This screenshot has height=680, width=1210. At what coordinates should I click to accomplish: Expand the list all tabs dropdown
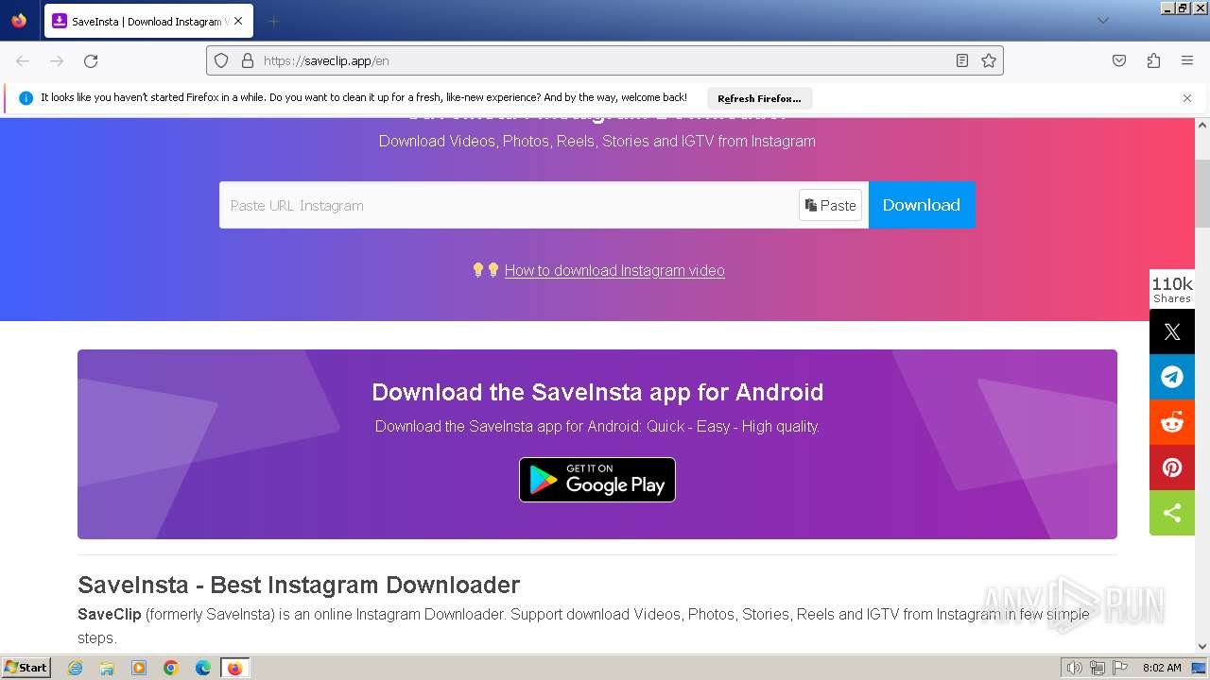(x=1102, y=21)
